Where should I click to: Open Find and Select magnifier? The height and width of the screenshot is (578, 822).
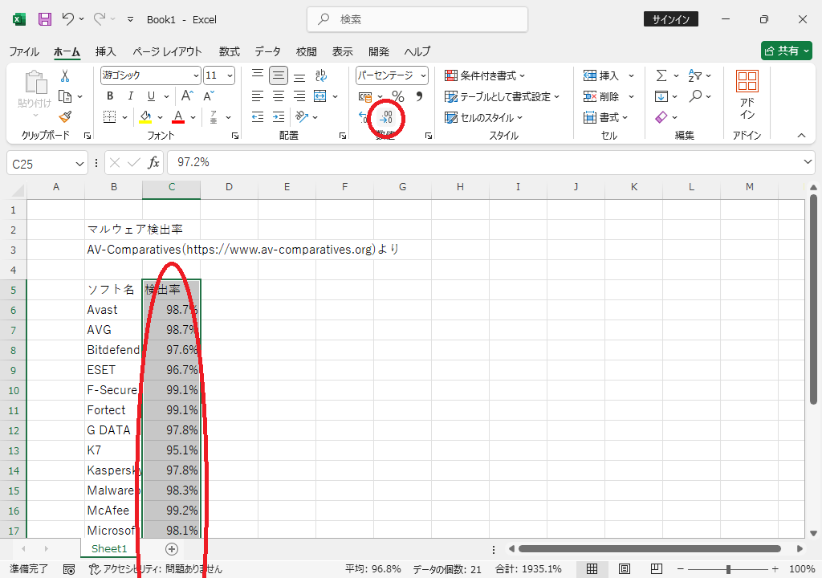[x=696, y=96]
